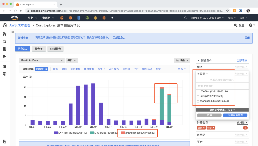
Task: Click 全部清除 to clear filters
Action: tap(242, 60)
